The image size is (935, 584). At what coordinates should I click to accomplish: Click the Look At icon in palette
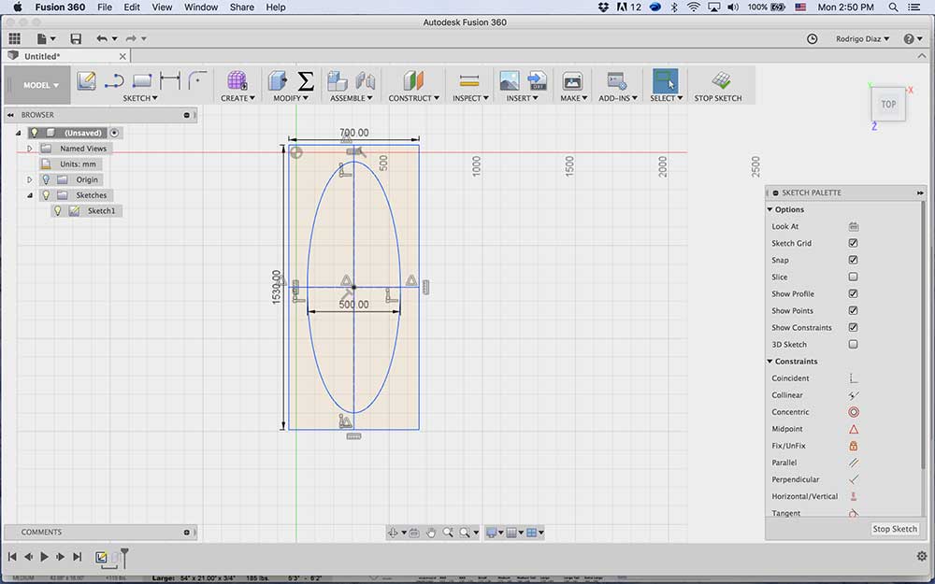[854, 226]
